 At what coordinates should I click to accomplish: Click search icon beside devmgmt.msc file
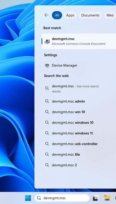tap(47, 154)
